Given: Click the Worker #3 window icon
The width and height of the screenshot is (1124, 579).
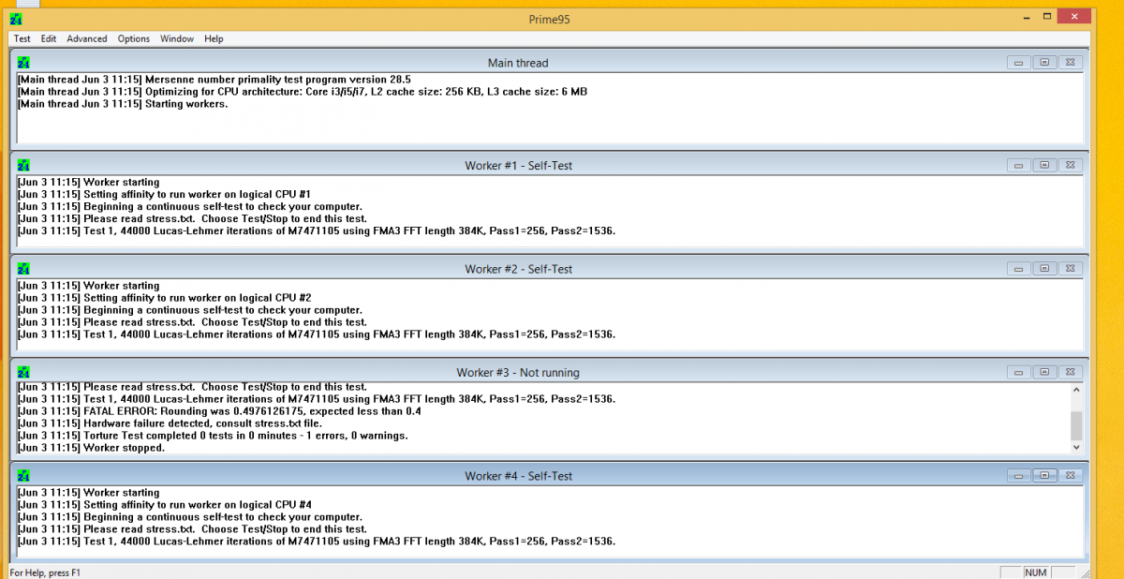Looking at the screenshot, I should tap(23, 372).
